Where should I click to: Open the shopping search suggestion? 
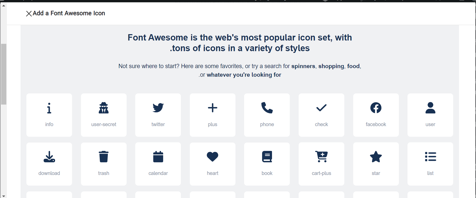coord(331,66)
